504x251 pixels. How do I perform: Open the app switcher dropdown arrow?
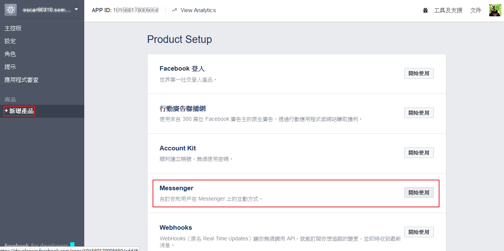pyautogui.click(x=76, y=9)
